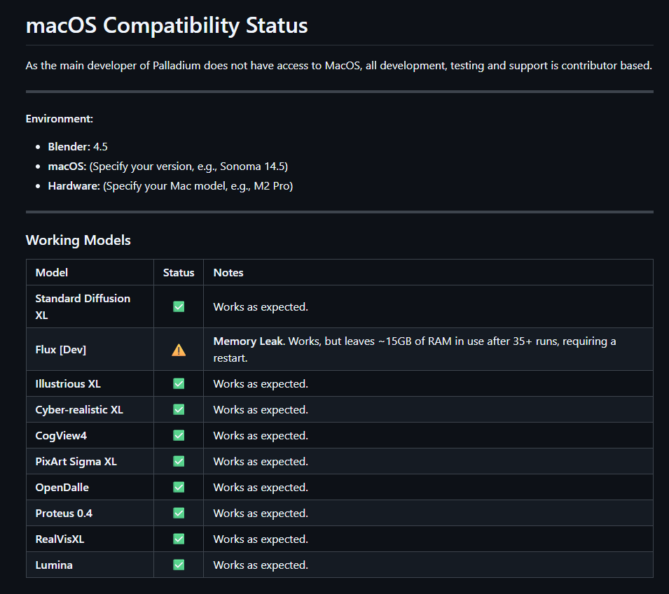Select the Proteus 0.4 model cell
The height and width of the screenshot is (594, 669).
(x=90, y=513)
